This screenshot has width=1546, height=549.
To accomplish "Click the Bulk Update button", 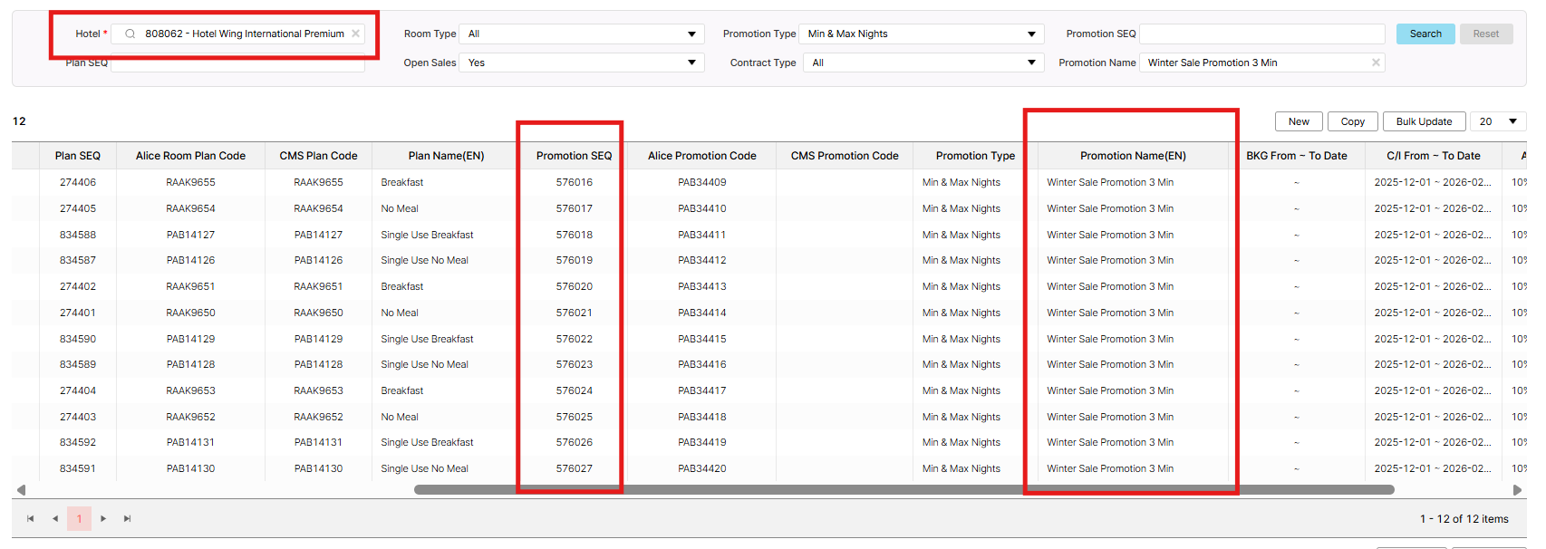I will pos(1423,121).
